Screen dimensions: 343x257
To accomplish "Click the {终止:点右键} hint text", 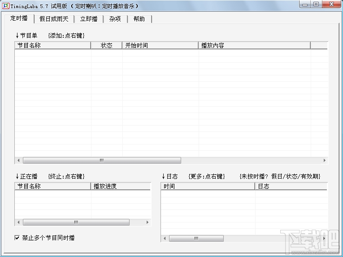I will [66, 176].
